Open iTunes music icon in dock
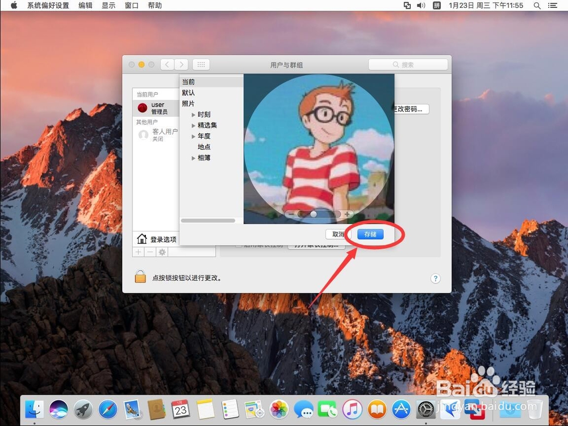 click(352, 410)
